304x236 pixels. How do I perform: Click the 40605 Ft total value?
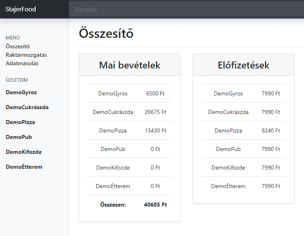tap(155, 205)
